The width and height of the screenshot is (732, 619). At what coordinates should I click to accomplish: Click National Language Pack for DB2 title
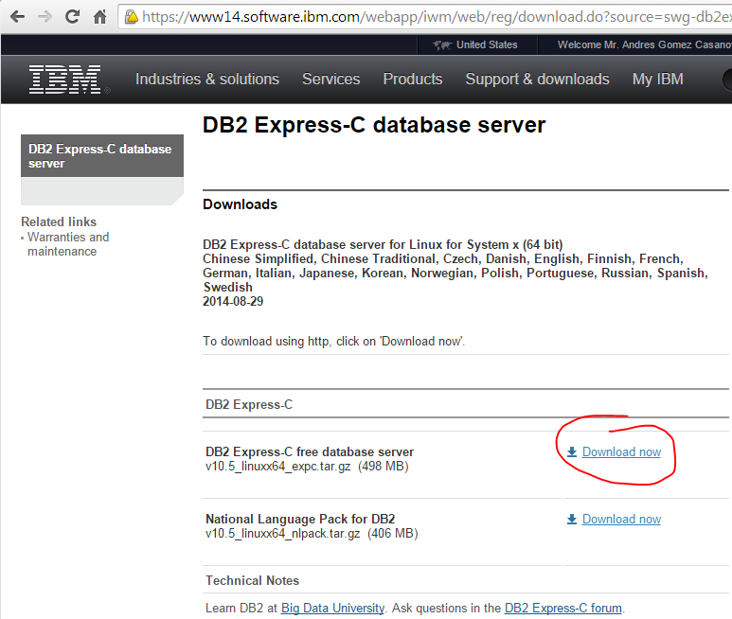(x=300, y=520)
